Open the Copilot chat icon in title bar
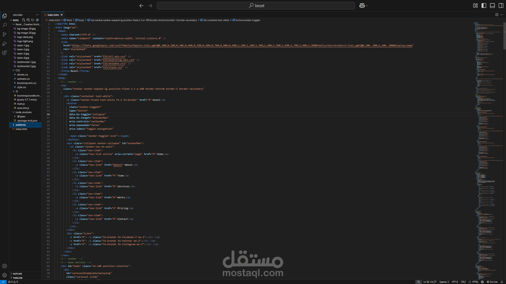Image resolution: width=506 pixels, height=284 pixels. click(362, 6)
